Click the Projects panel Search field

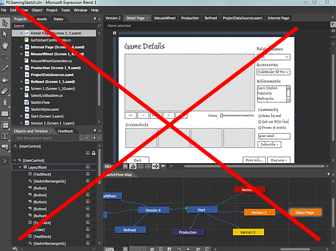pyautogui.click(x=54, y=26)
